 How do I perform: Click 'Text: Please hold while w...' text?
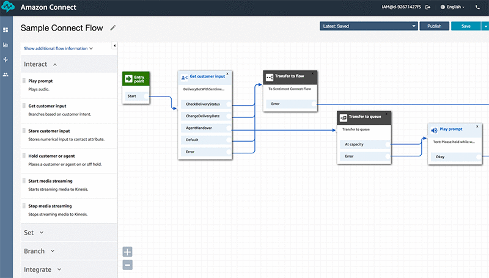tap(454, 142)
